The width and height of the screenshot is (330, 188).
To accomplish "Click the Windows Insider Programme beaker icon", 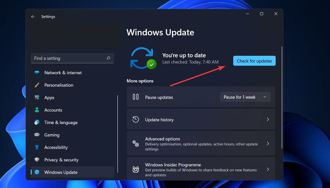I will (x=135, y=169).
